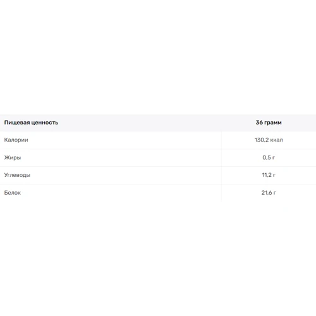
Task: Select the "21,6 г" protein value
Action: [269, 193]
